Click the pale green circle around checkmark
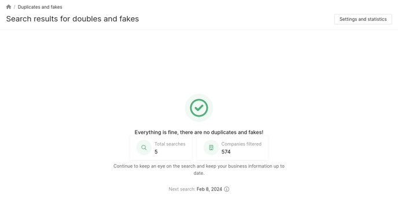398x217 pixels. tap(199, 108)
